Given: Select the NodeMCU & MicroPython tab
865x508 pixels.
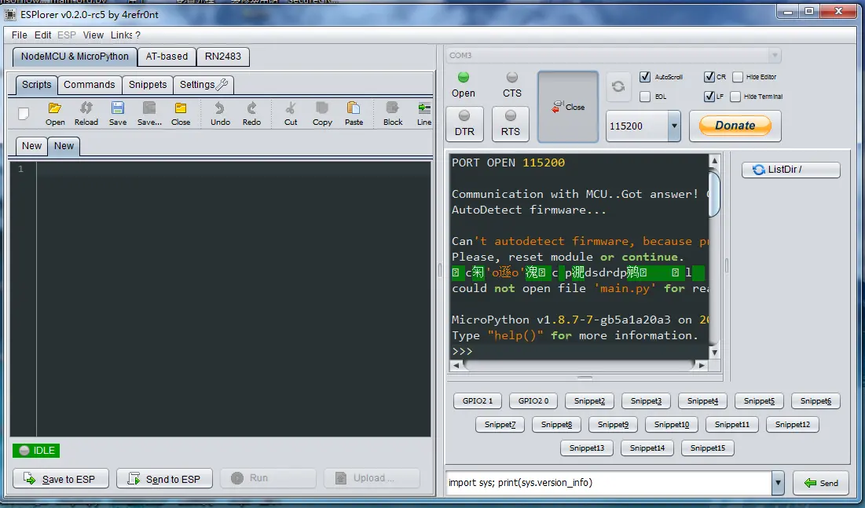Looking at the screenshot, I should pos(75,57).
